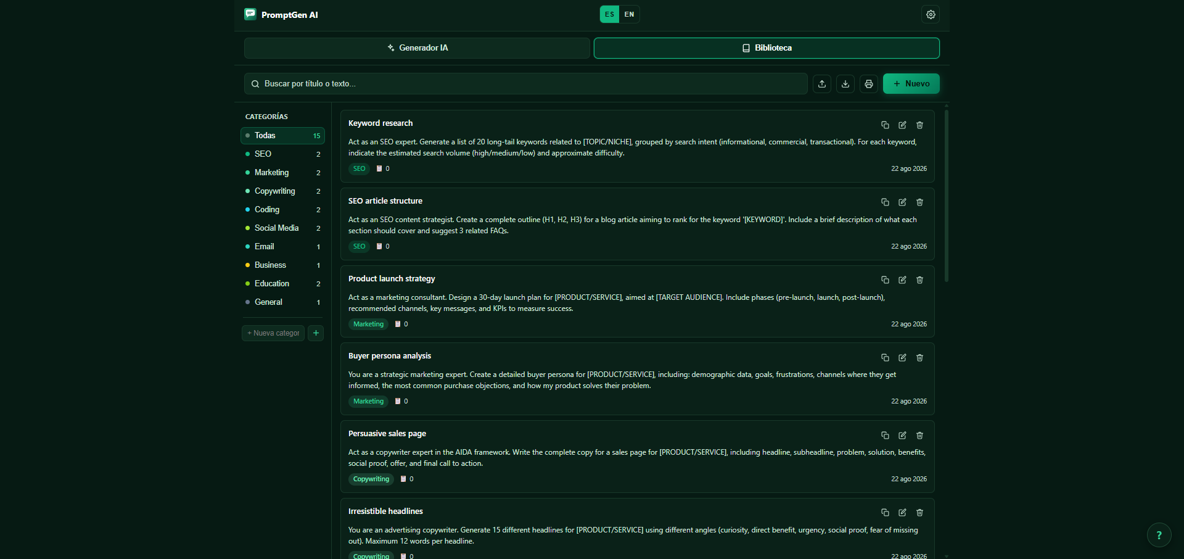1184x559 pixels.
Task: Edit the Buyer persona analysis prompt
Action: 902,357
